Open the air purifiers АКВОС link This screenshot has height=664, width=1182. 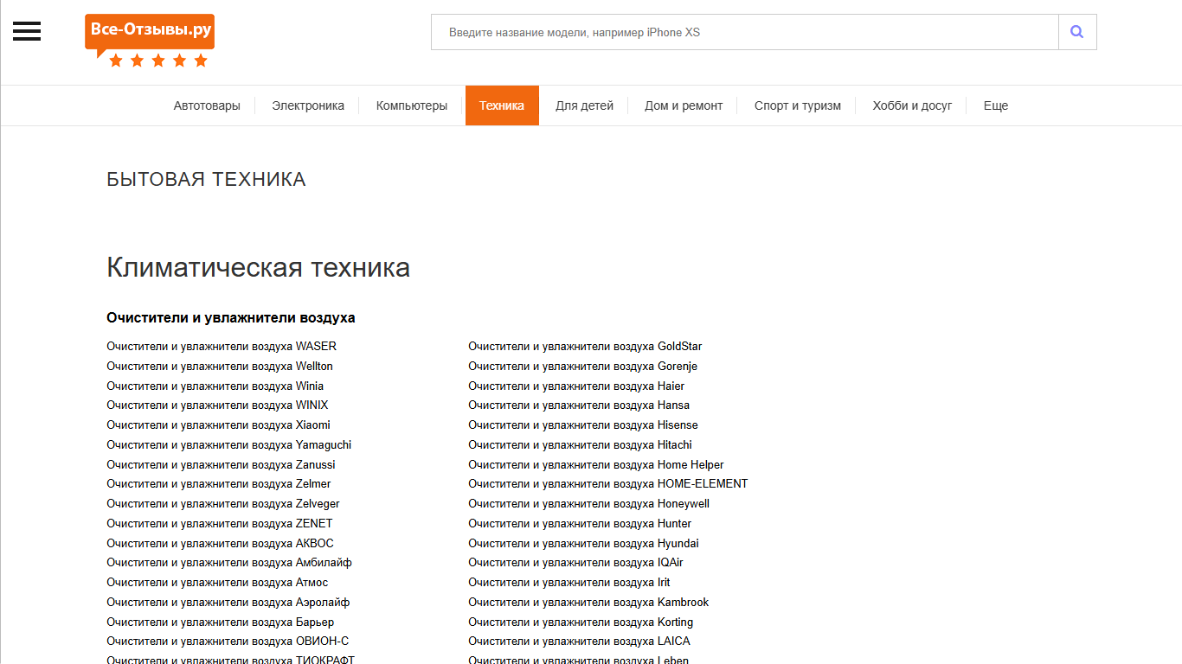coord(220,543)
